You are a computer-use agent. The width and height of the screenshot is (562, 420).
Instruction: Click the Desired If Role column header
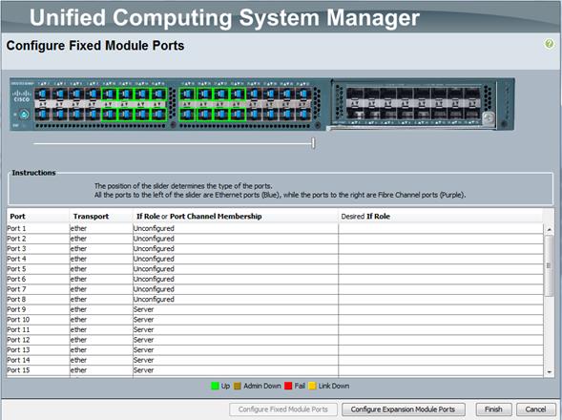coord(441,217)
